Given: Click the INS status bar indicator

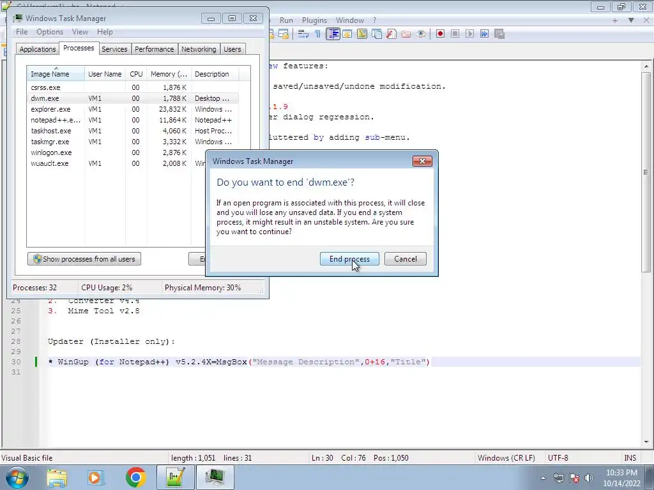Looking at the screenshot, I should [x=630, y=458].
